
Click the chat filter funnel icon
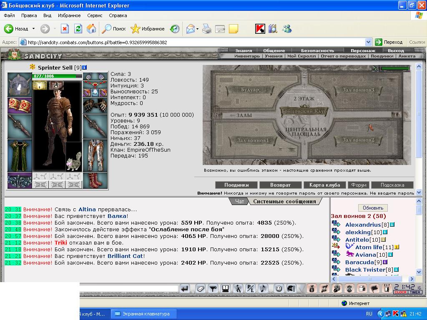pyautogui.click(x=213, y=289)
